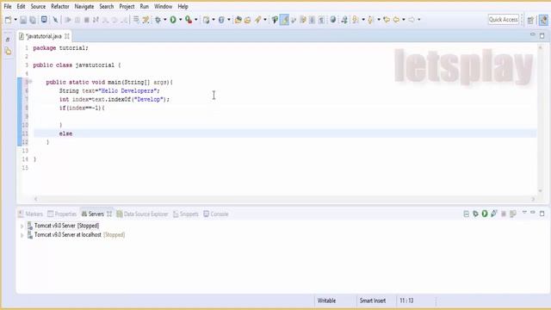Click the Resume debug icon

pos(68,20)
